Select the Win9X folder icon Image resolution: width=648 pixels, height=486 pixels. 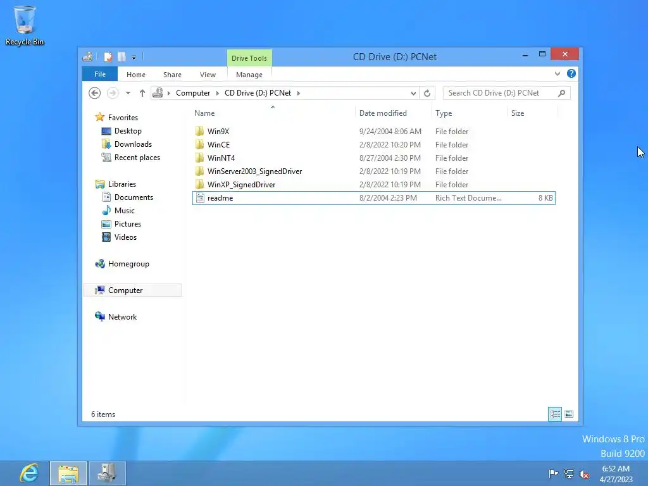tap(199, 131)
